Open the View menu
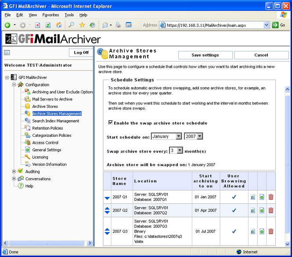Image resolution: width=292 pixels, height=257 pixels. tap(33, 15)
